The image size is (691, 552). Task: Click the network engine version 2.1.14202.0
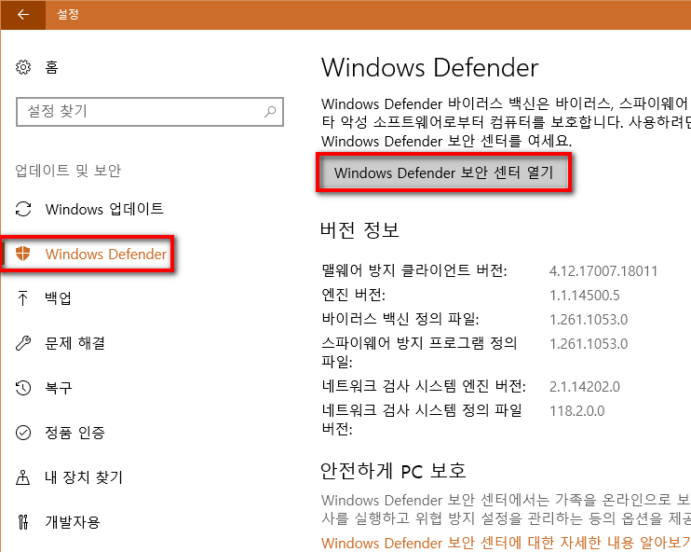584,387
